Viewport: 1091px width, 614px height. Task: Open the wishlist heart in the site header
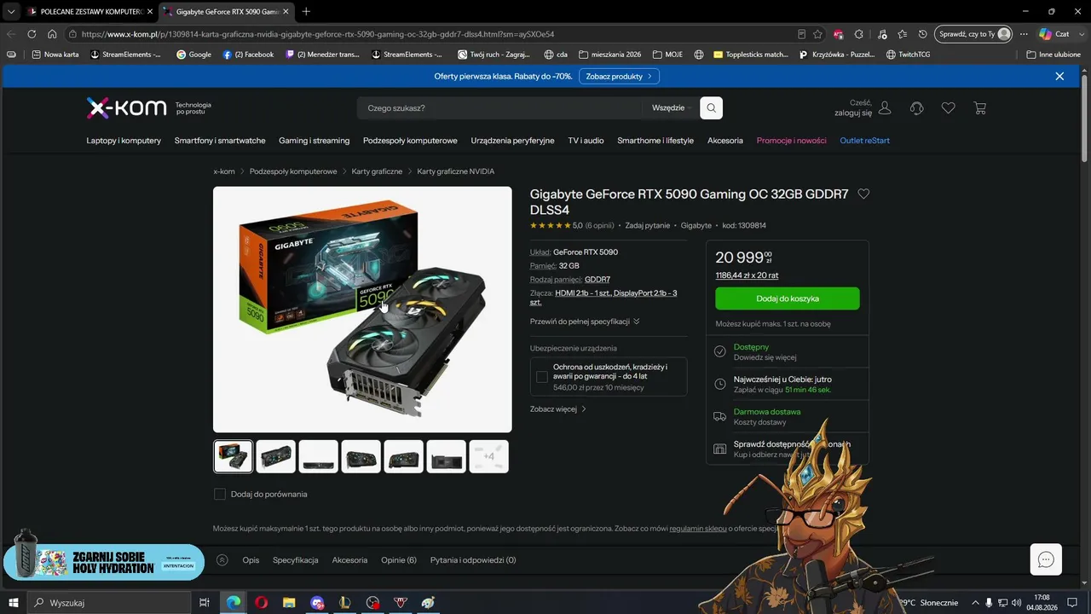[948, 108]
